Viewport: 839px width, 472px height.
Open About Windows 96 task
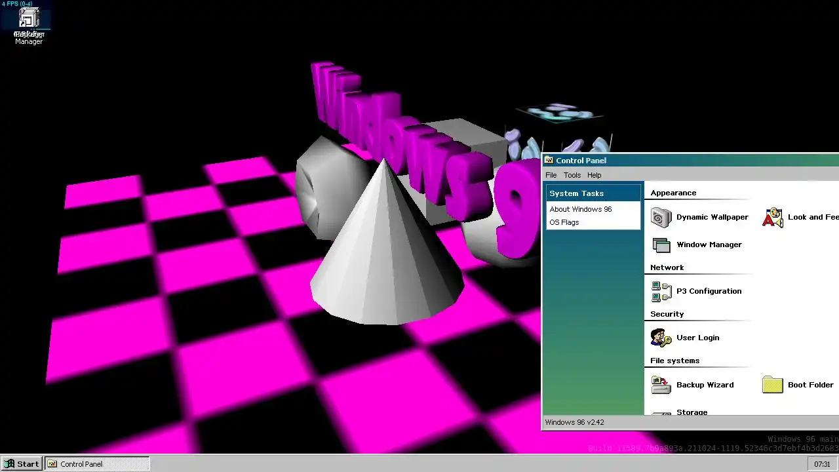pos(581,209)
